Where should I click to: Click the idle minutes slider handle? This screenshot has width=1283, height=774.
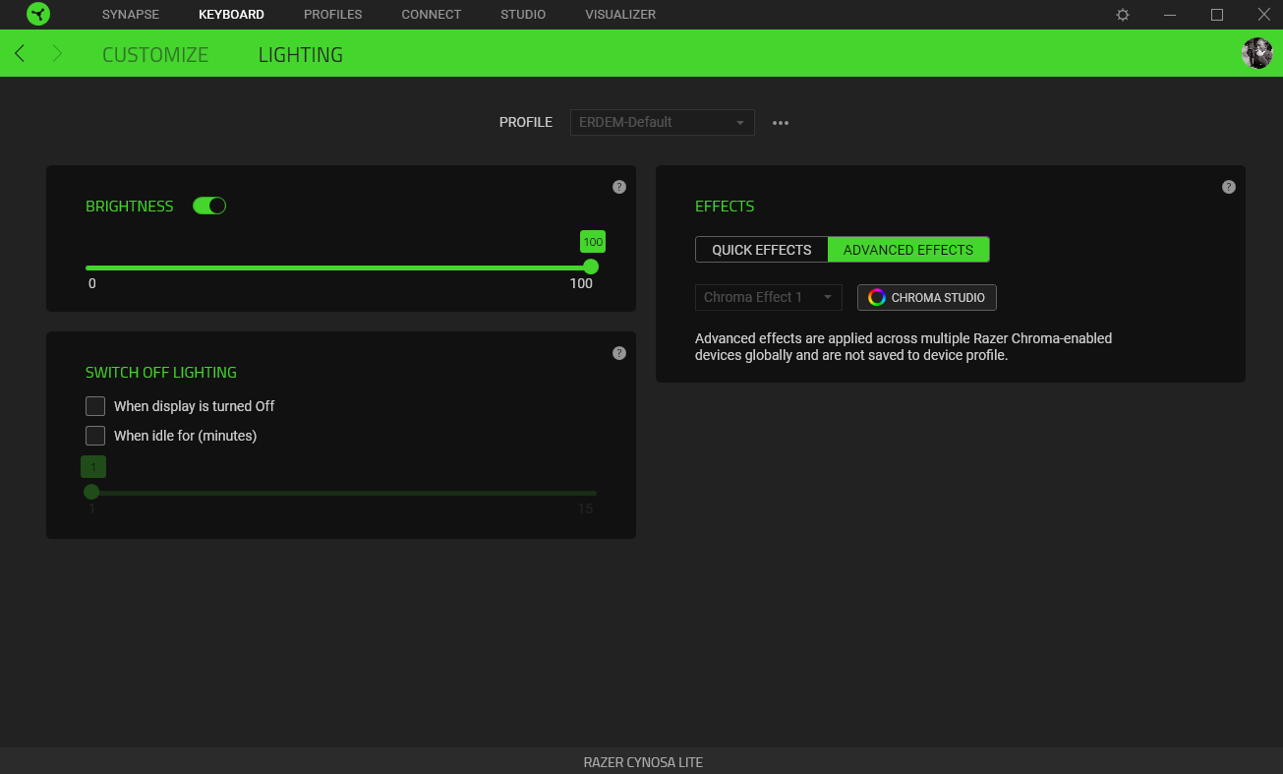pyautogui.click(x=91, y=492)
